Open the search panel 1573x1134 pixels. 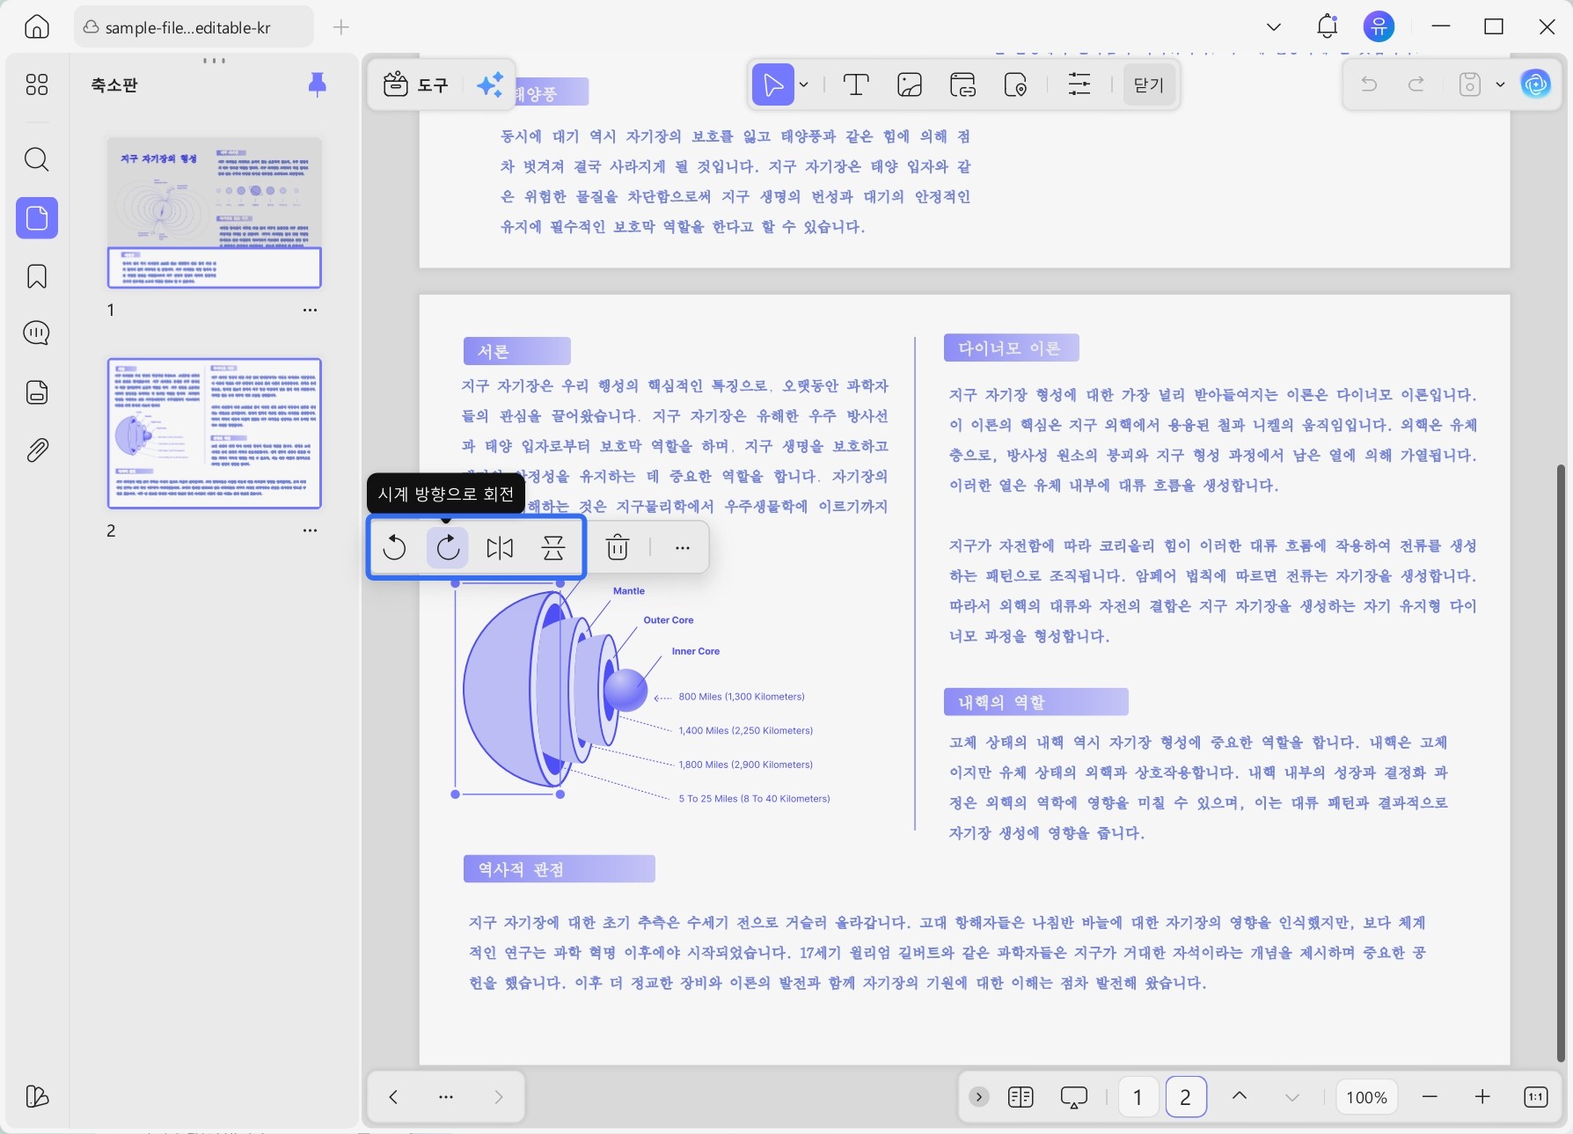pyautogui.click(x=37, y=159)
